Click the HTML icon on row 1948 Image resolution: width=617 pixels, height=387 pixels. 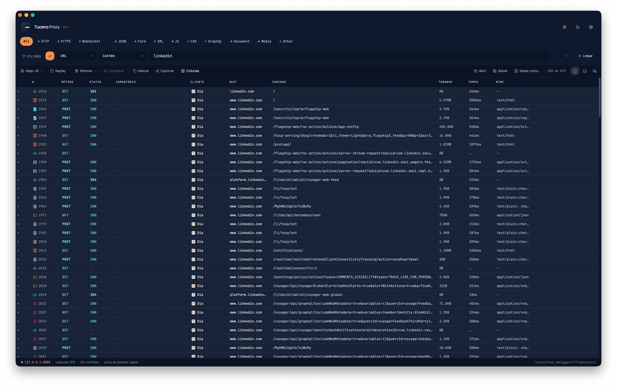coord(35,136)
